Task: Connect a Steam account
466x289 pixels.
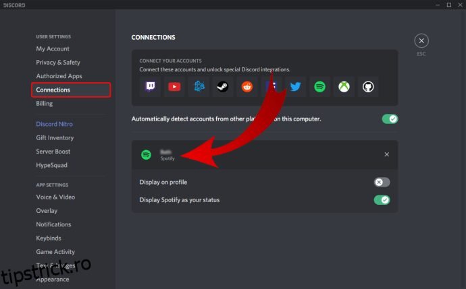Action: click(x=223, y=86)
